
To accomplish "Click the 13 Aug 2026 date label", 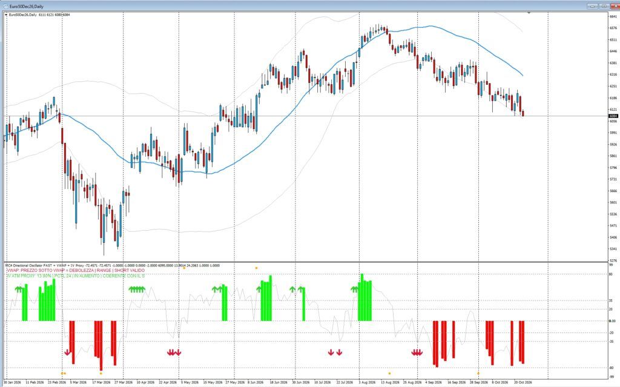I will tap(390, 383).
